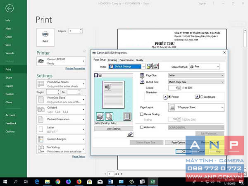
Task: Open Options in Backstage sidebar
Action: 10,131
